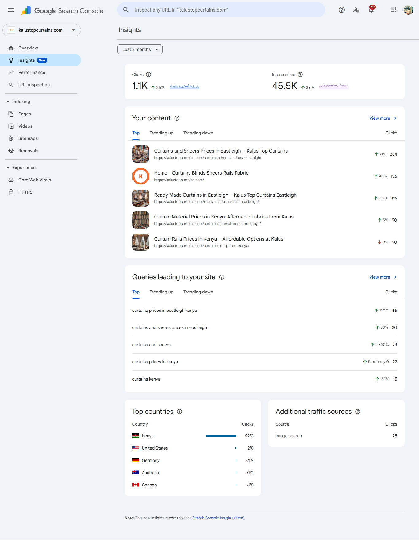Collapse the Experience sidebar section
Screen dimensions: 419x541
point(21,168)
